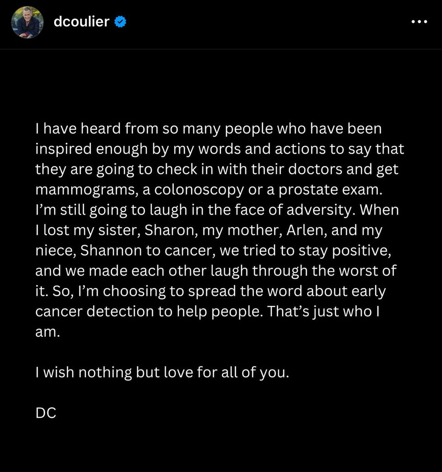442x472 pixels.
Task: Click the "DC" signature text
Action: click(x=46, y=413)
